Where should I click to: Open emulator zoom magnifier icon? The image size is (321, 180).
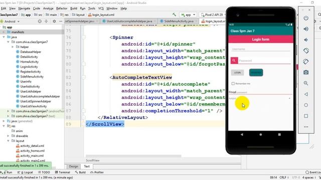[306, 83]
